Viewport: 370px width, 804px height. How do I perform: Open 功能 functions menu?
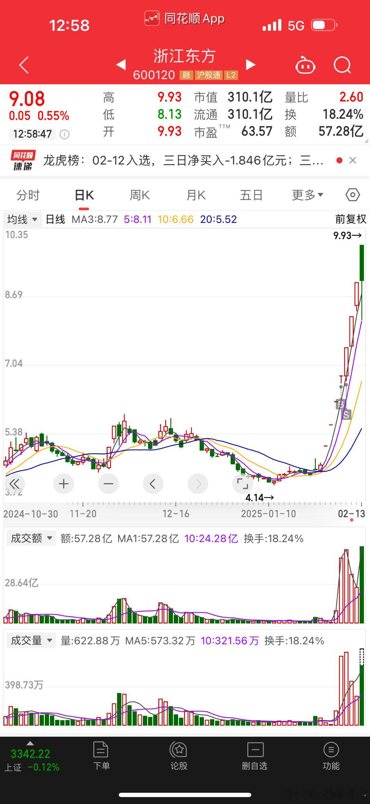(x=331, y=756)
